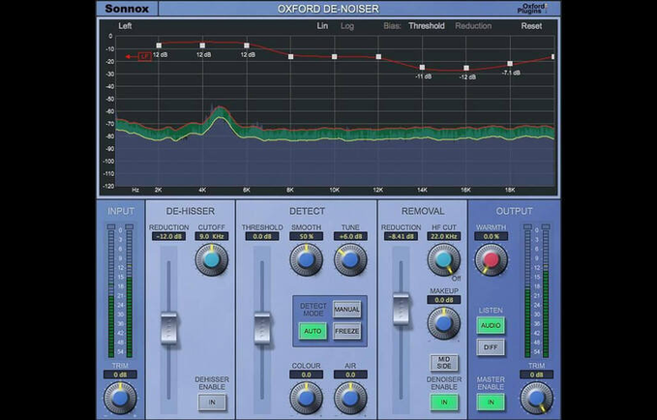
Task: Click the De-Hisser Cutoff knob
Action: tap(212, 260)
